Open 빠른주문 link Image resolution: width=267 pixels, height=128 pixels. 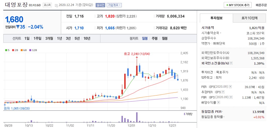point(261,5)
